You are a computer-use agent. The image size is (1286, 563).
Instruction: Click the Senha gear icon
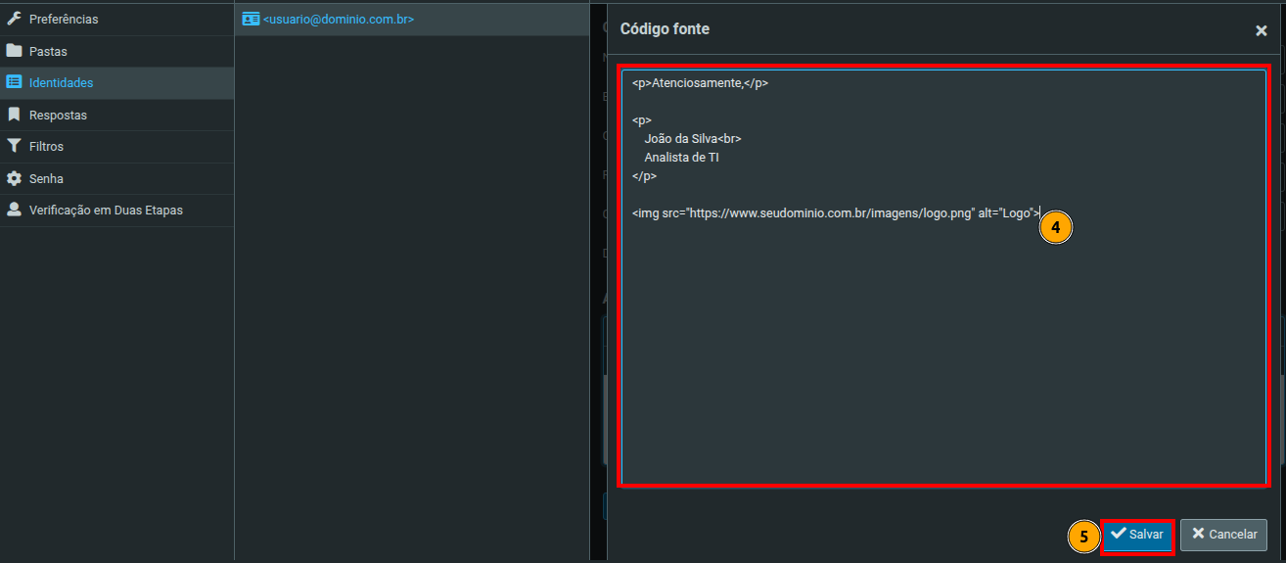pos(14,178)
